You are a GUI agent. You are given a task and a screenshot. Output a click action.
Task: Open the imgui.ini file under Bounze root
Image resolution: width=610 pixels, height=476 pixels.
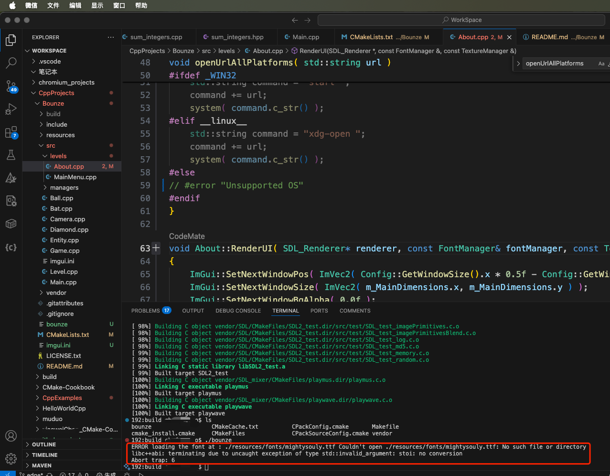click(x=72, y=345)
